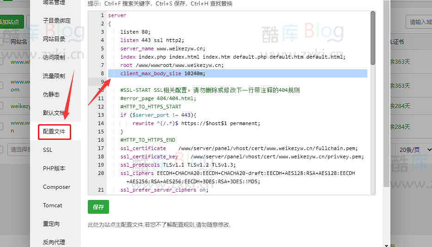Screen dimensions: 432x247
Task: Tick the checkbox beside the weikezy site row
Action: [x=1, y=106]
